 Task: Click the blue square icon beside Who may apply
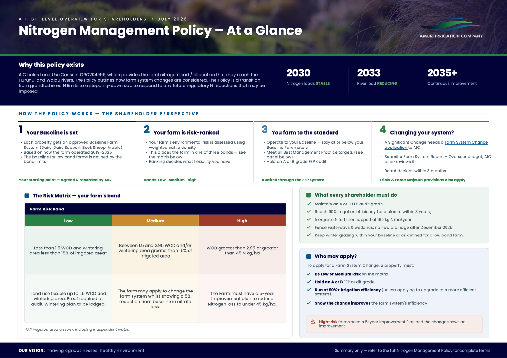(308, 256)
